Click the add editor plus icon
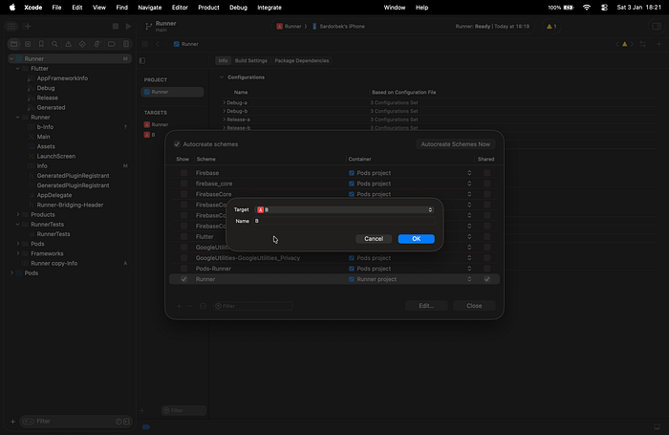Screen dimensions: 669x435 coord(658,44)
